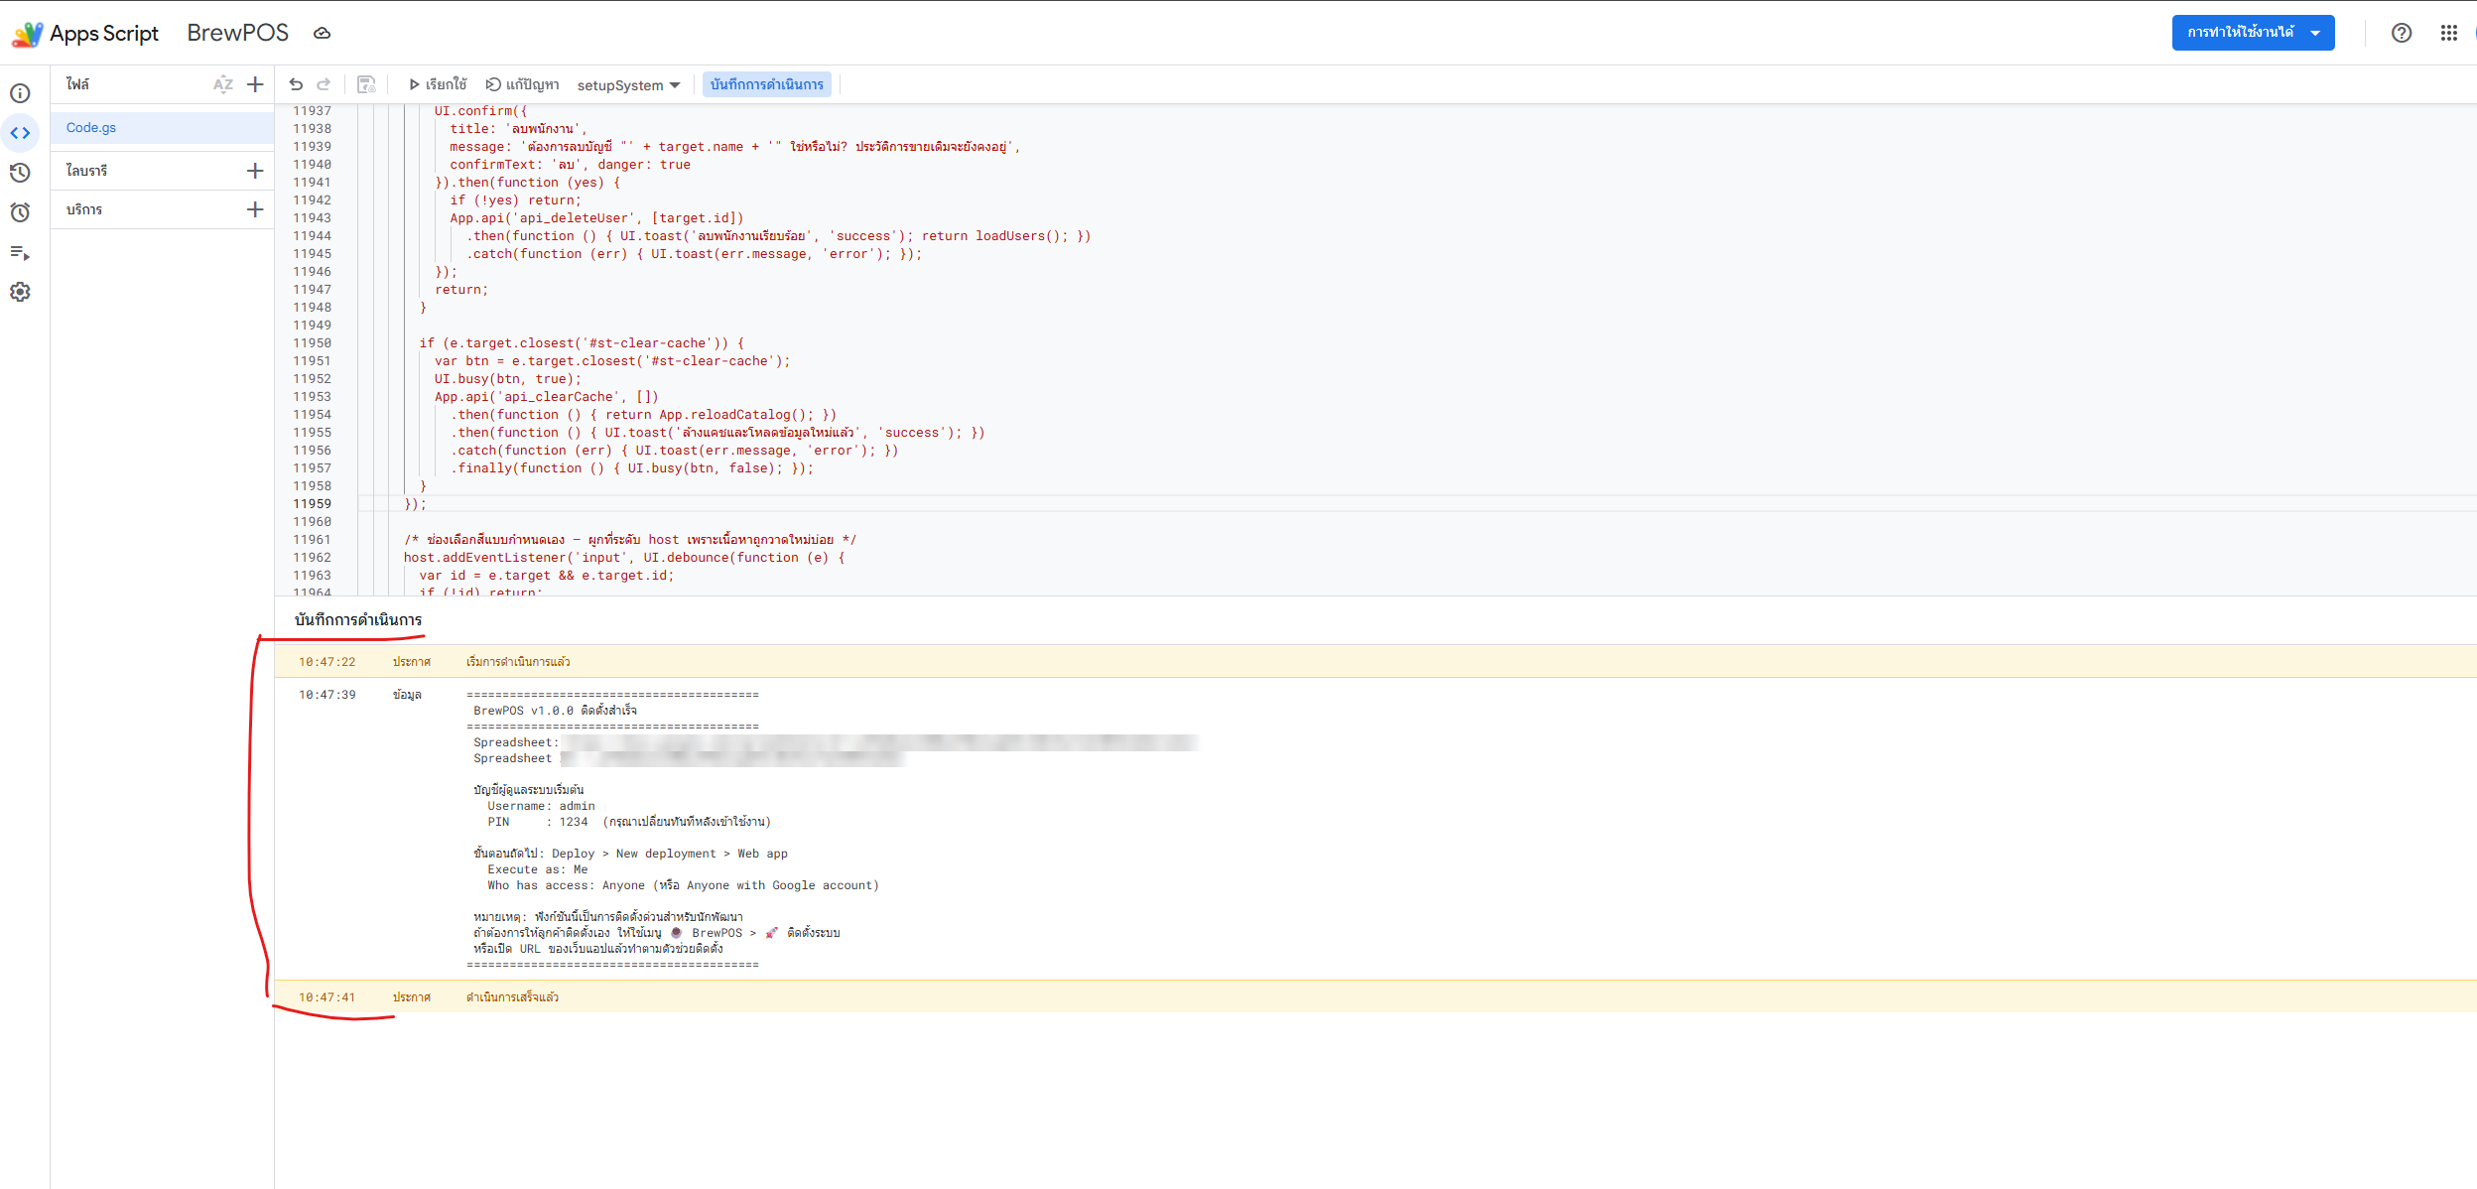Open the Overview info icon in sidebar
Screen dimensions: 2477x1189
(x=20, y=93)
